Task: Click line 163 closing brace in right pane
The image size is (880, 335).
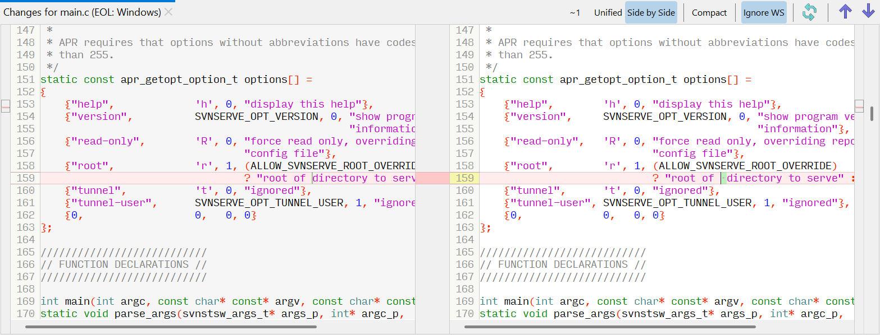Action: (483, 227)
